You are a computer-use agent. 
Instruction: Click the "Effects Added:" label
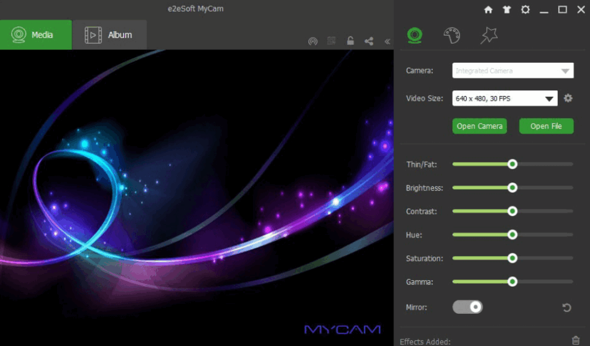425,341
